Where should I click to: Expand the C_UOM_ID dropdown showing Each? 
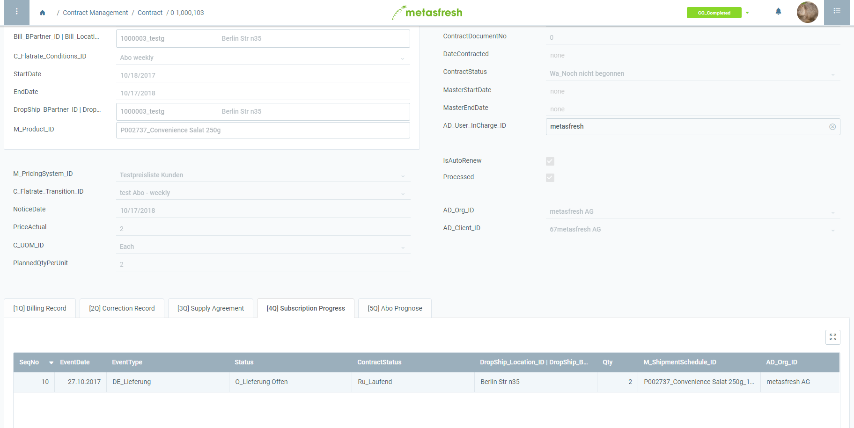[x=403, y=247]
